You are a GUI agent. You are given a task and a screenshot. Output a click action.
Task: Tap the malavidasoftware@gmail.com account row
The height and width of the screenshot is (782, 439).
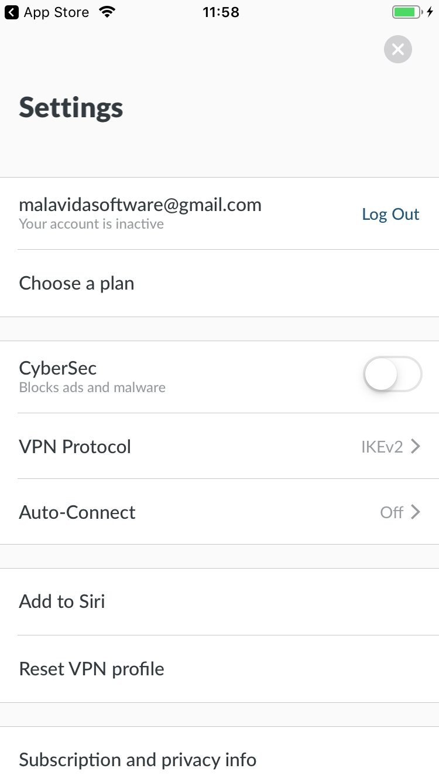[x=220, y=213]
